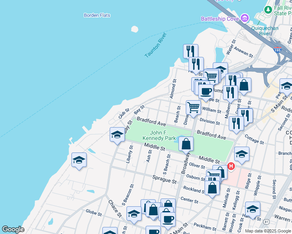Open the Google logo link
Screen dimensions: 292x234
pyautogui.click(x=13, y=229)
